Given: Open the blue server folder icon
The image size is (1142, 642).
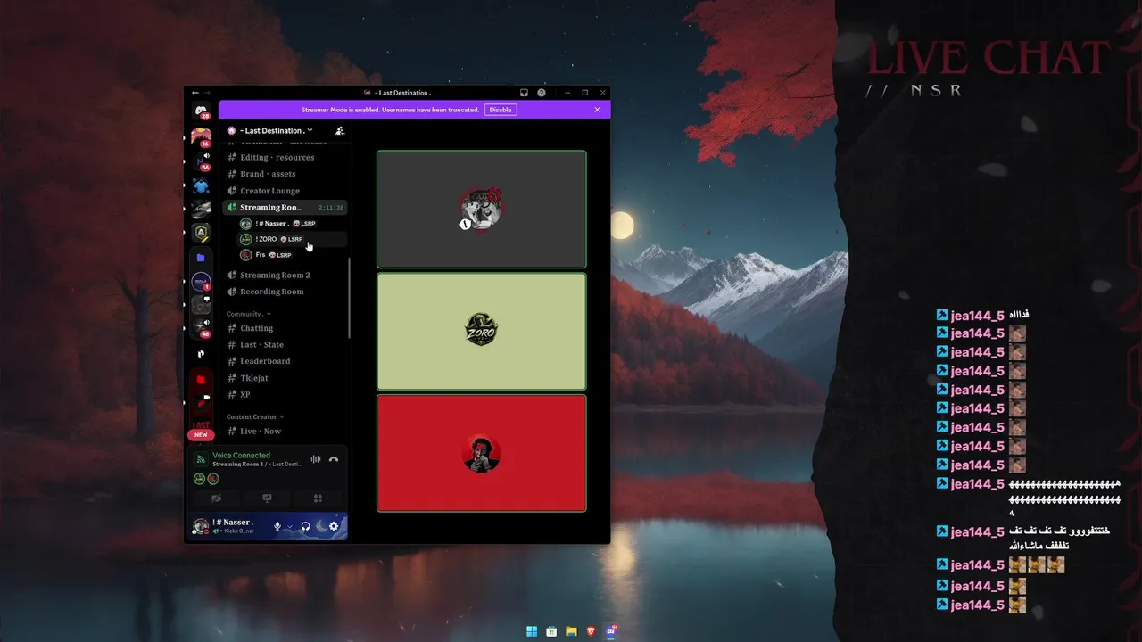Looking at the screenshot, I should [x=201, y=258].
